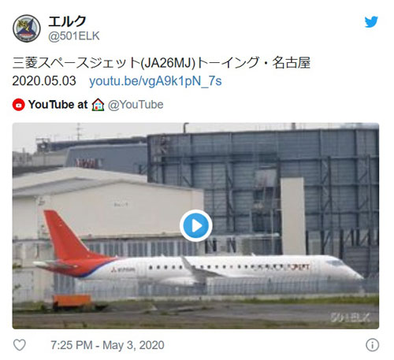The image size is (394, 360).
Task: Like the tweet with heart icon
Action: pos(20,345)
